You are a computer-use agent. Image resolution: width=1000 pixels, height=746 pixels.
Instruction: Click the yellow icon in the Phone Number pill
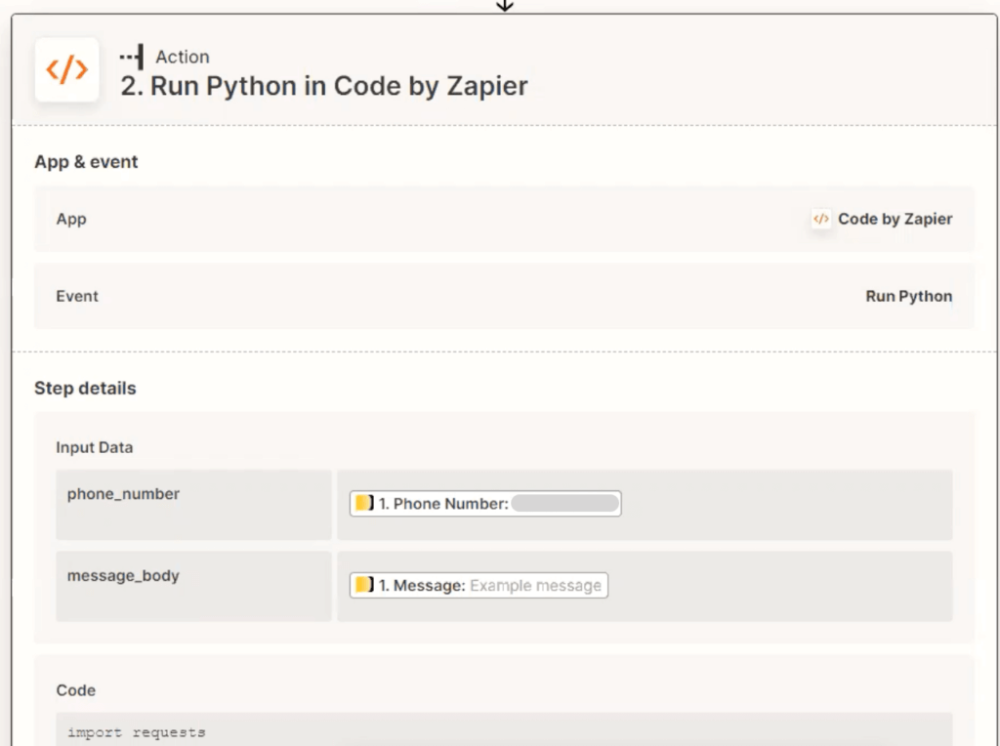click(363, 504)
